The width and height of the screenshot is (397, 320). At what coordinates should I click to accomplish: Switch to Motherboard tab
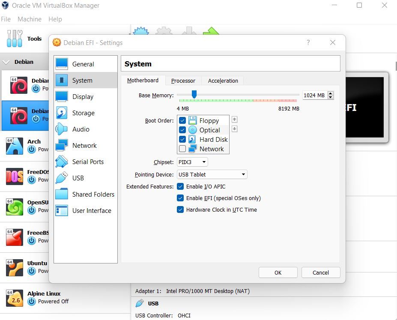pyautogui.click(x=143, y=81)
